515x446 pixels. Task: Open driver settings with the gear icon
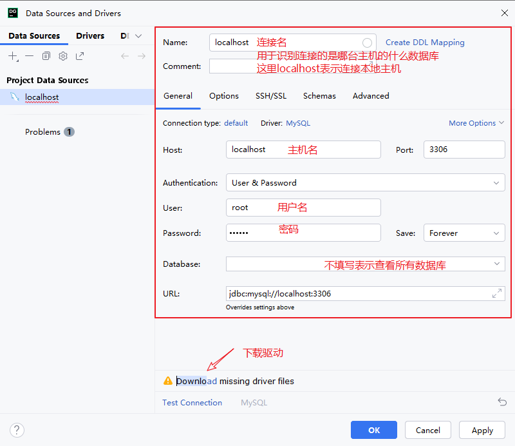point(63,56)
